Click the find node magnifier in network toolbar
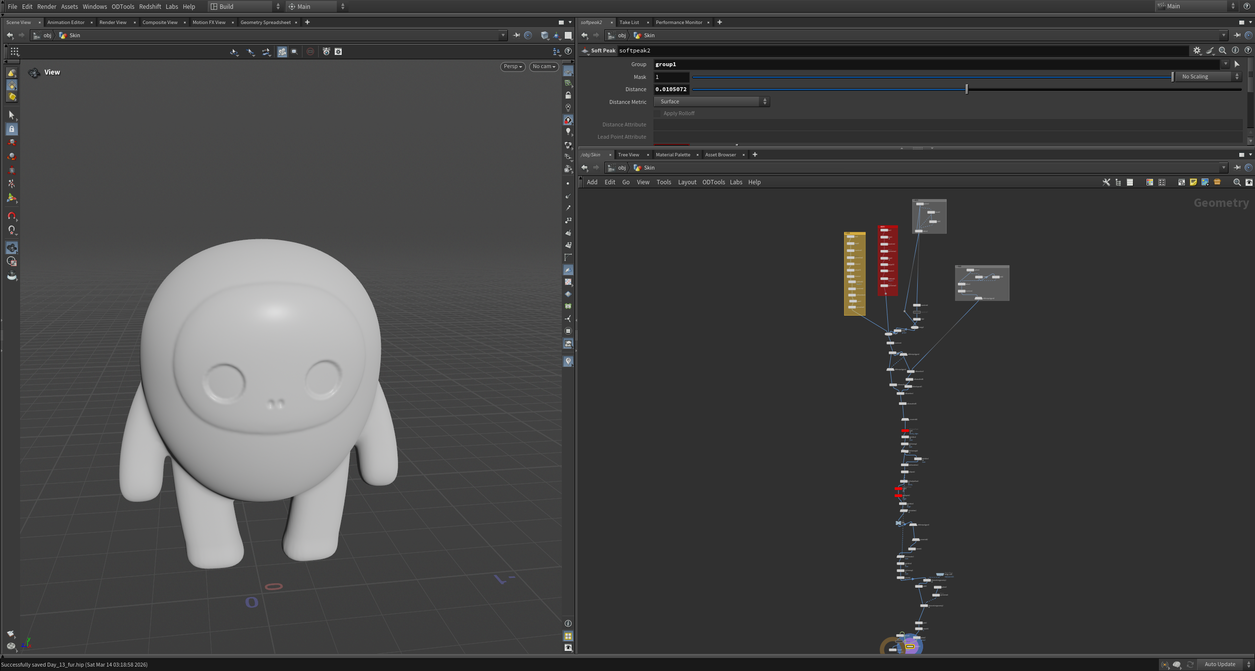Viewport: 1255px width, 671px height. point(1237,182)
